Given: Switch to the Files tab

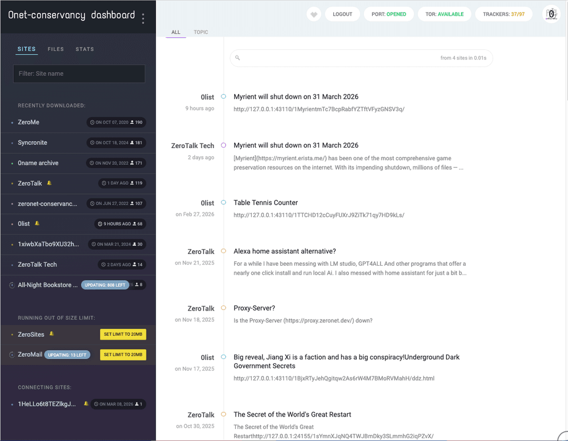Looking at the screenshot, I should click(55, 49).
